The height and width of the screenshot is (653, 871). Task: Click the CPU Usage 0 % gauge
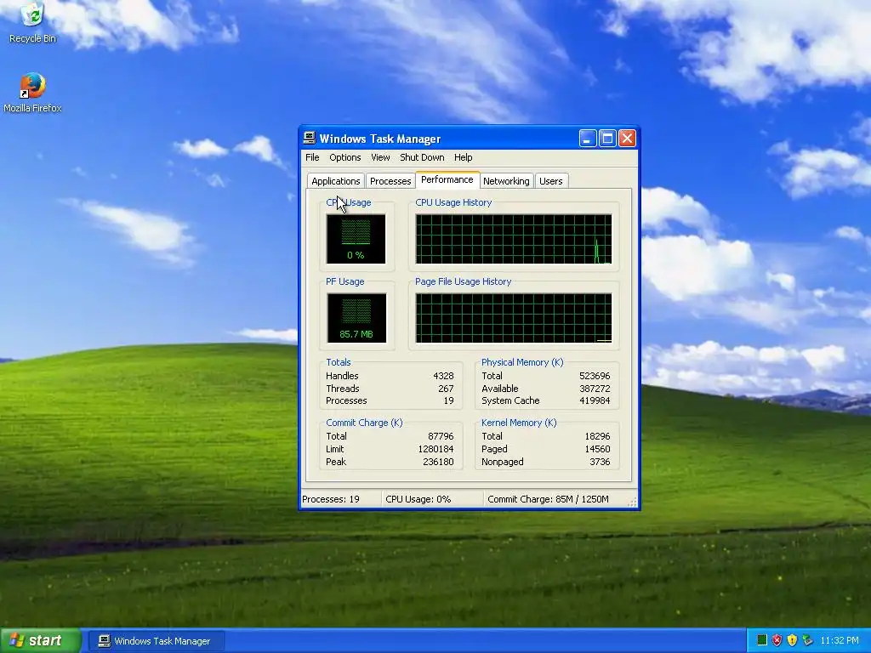[x=356, y=239]
